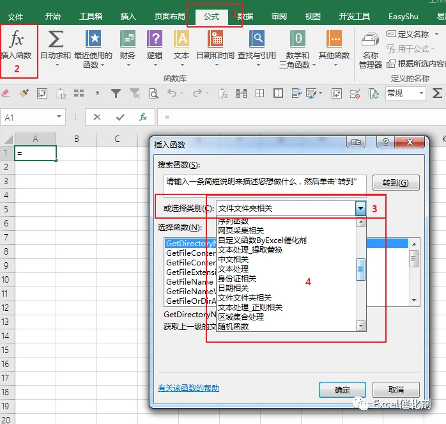This screenshot has width=446, height=424.
Task: Open the 名称管理器
Action: click(371, 51)
